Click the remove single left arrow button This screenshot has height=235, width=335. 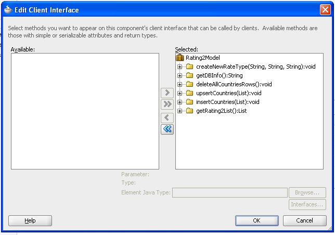pos(167,118)
